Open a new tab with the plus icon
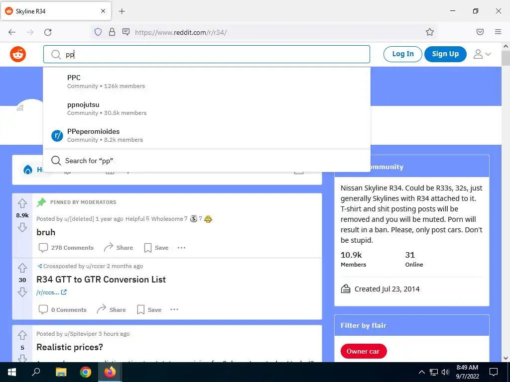This screenshot has height=382, width=510. (122, 11)
